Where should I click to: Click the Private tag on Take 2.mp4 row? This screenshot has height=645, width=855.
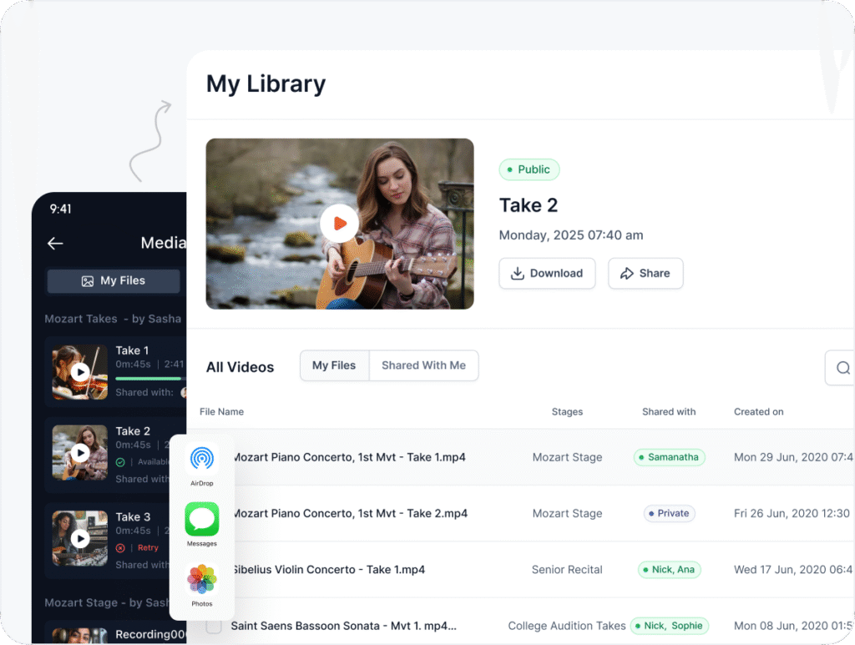click(x=669, y=514)
